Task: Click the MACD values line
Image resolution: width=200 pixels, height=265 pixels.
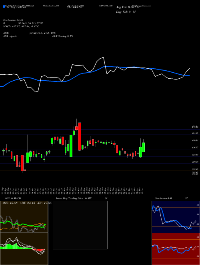Action: [x=21, y=26]
